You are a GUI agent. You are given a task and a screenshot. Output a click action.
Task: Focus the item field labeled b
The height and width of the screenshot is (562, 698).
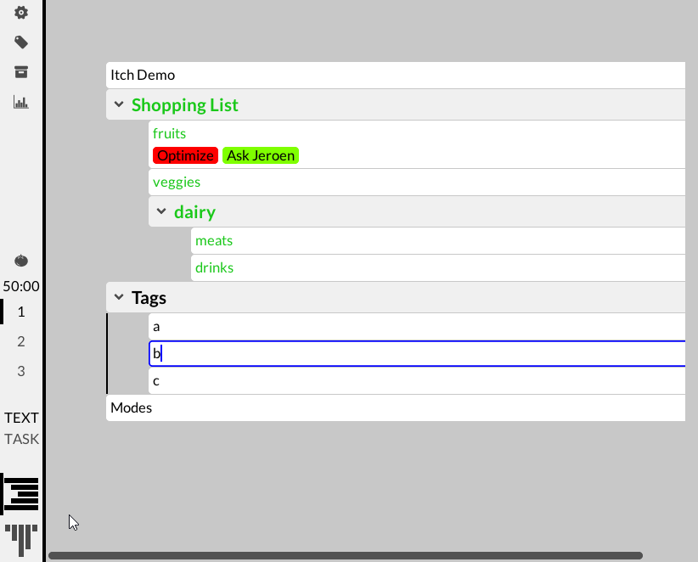pyautogui.click(x=417, y=354)
